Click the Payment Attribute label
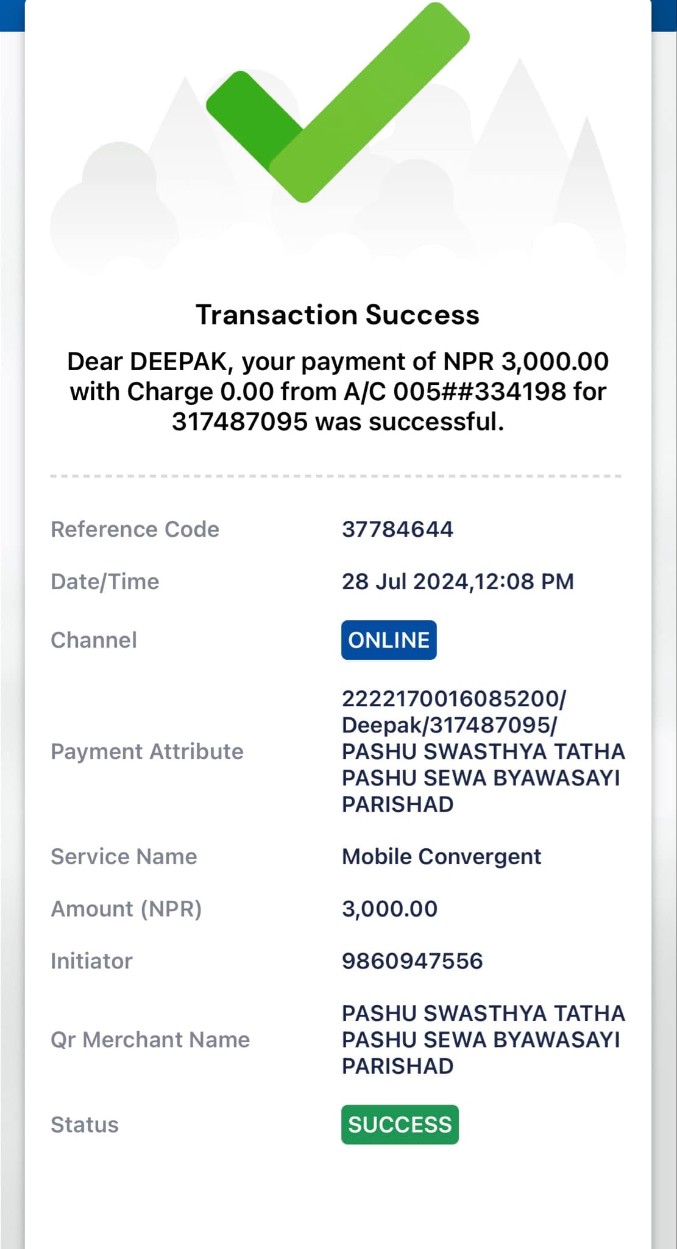 click(147, 751)
